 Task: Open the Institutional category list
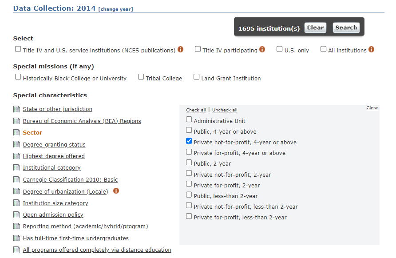(x=51, y=168)
